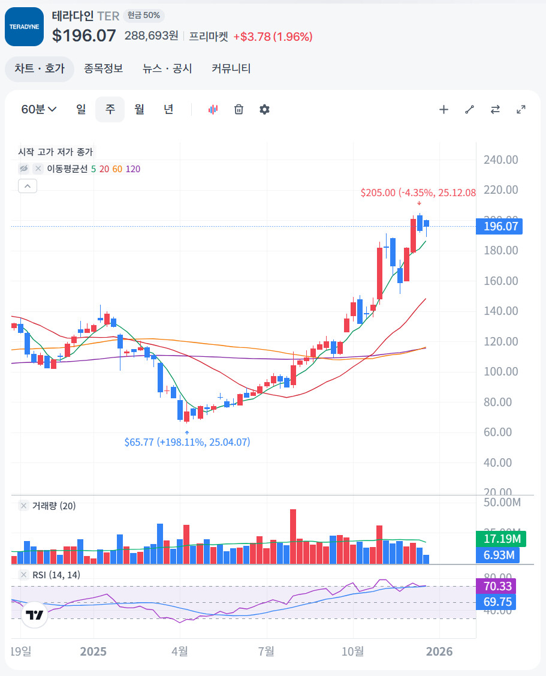Click the Teradyne logo thumbnail
This screenshot has width=546, height=676.
pos(24,27)
